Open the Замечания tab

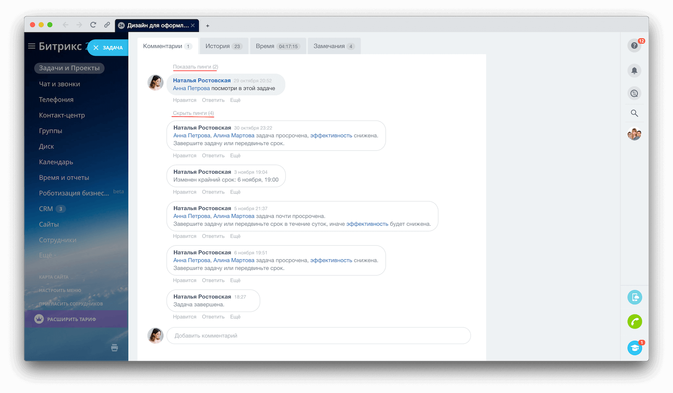pyautogui.click(x=334, y=46)
